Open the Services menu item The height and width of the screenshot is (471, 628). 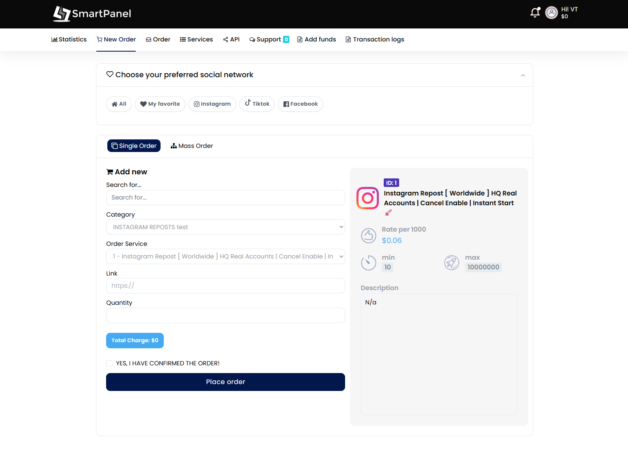(196, 39)
